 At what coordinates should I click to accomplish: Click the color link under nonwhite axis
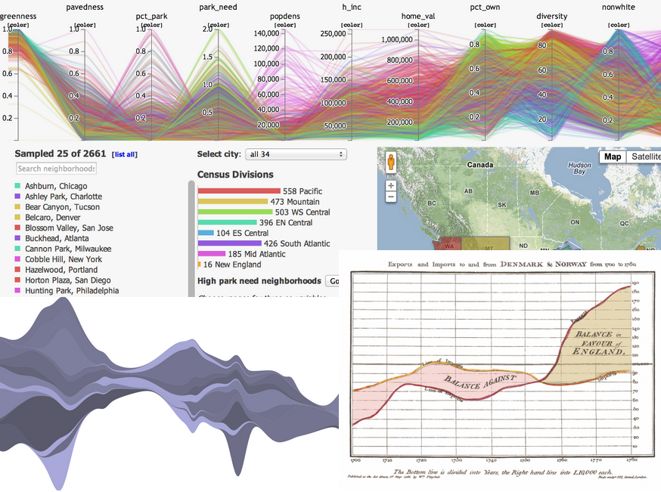(x=619, y=25)
